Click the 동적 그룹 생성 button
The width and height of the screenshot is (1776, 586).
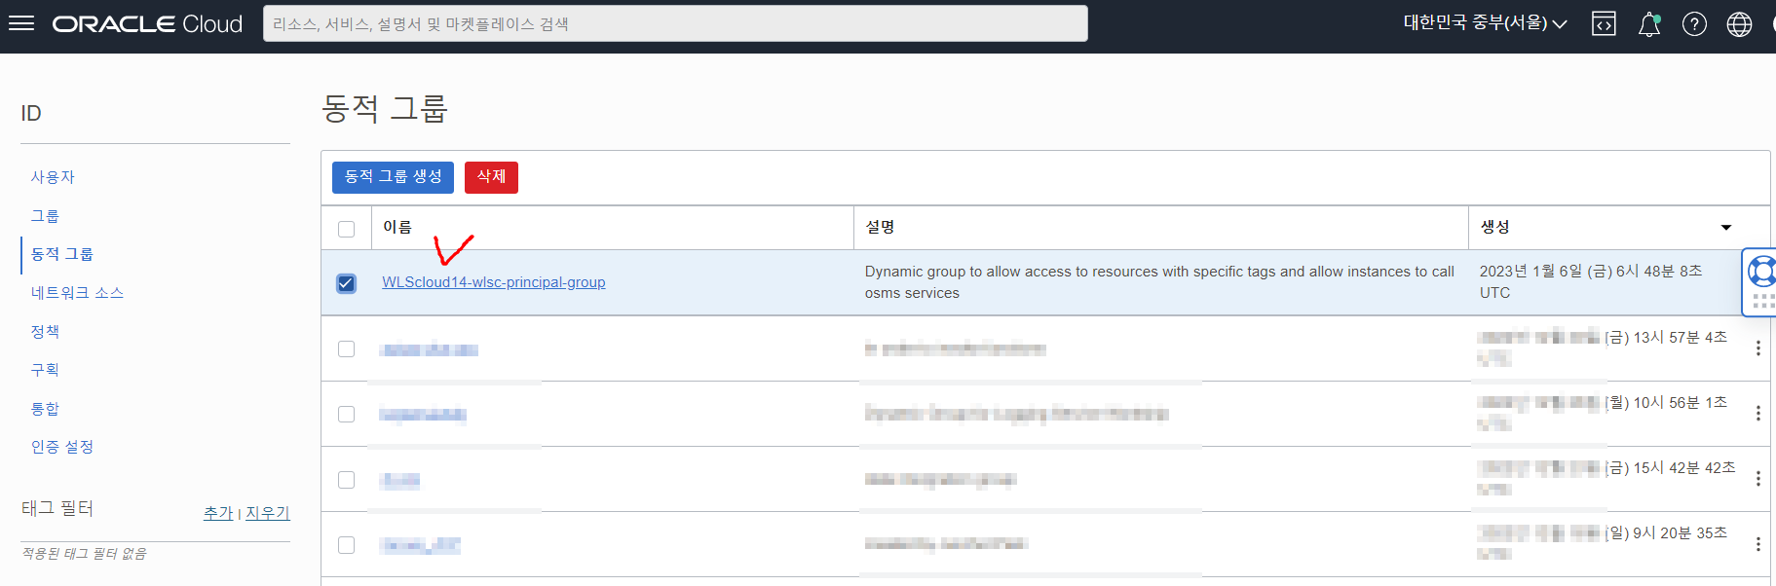pos(393,177)
